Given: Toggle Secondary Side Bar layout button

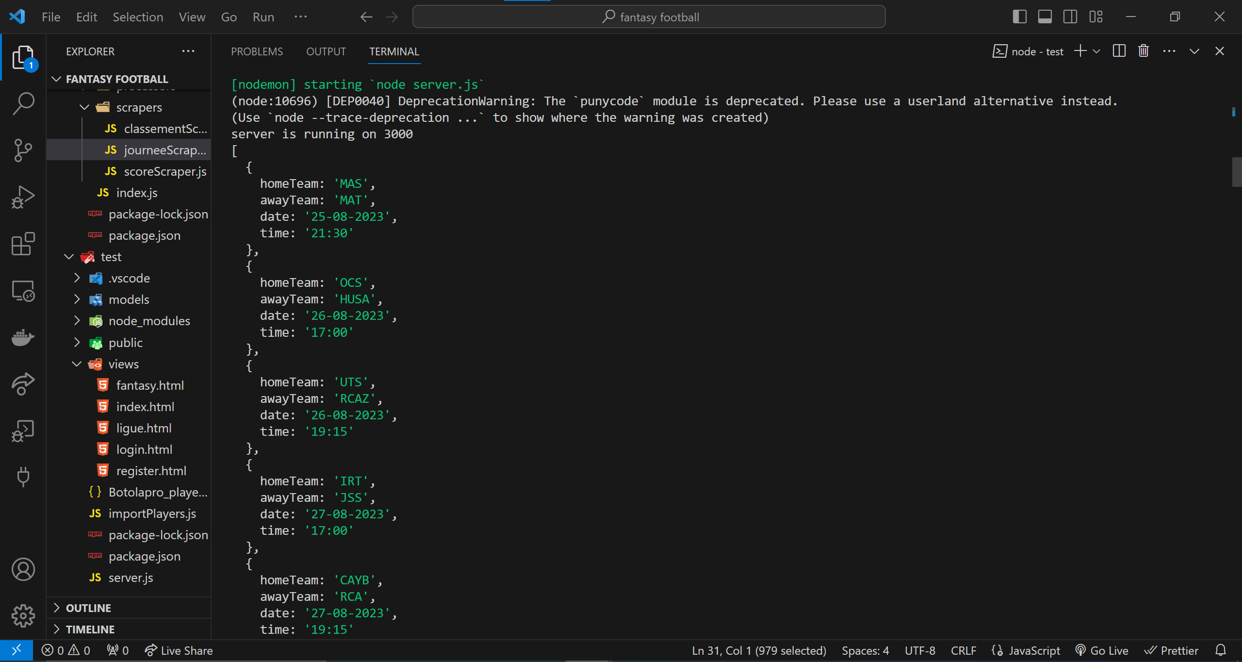Looking at the screenshot, I should [x=1070, y=17].
